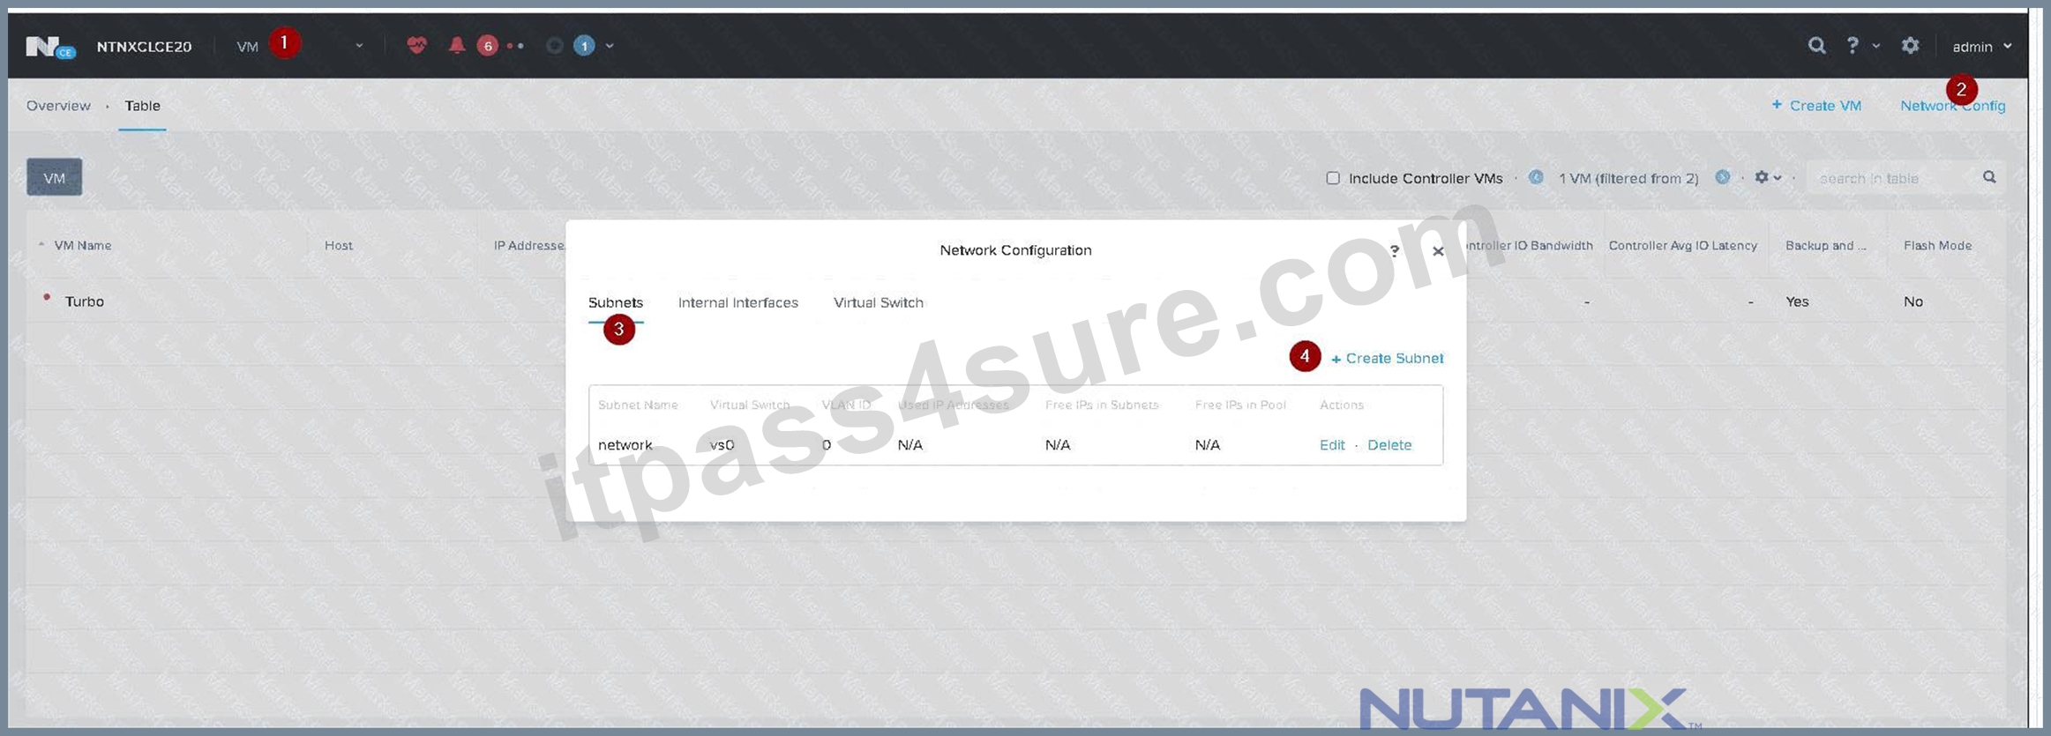Edit the network subnet entry
This screenshot has height=736, width=2051.
coord(1331,445)
